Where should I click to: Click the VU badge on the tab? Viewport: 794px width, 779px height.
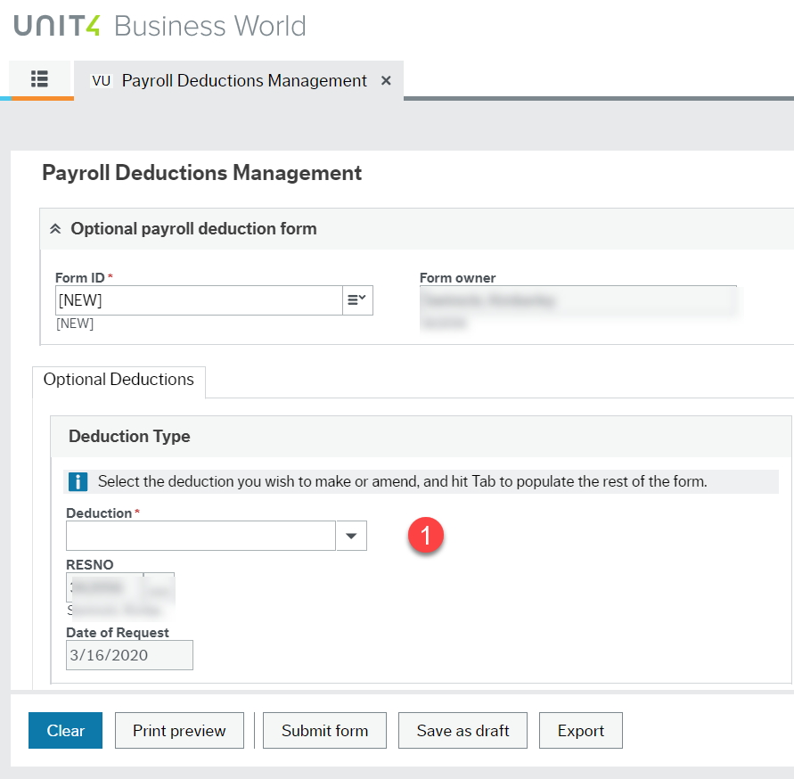pyautogui.click(x=101, y=80)
